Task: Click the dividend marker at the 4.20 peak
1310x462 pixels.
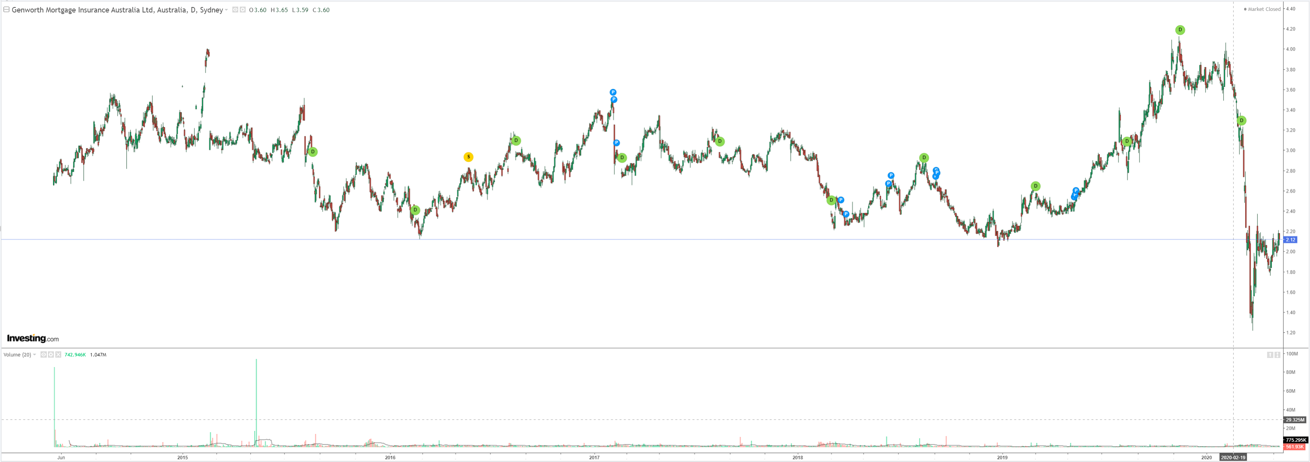Action: tap(1180, 30)
